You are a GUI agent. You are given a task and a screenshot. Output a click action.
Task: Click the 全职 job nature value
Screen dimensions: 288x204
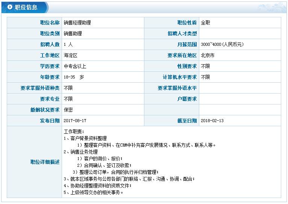tap(205, 23)
